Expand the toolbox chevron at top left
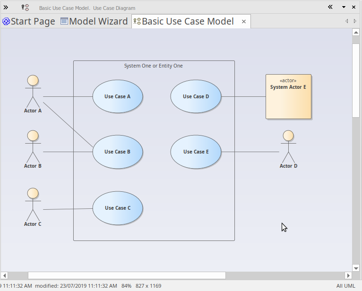Image resolution: width=362 pixels, height=291 pixels. pos(6,8)
